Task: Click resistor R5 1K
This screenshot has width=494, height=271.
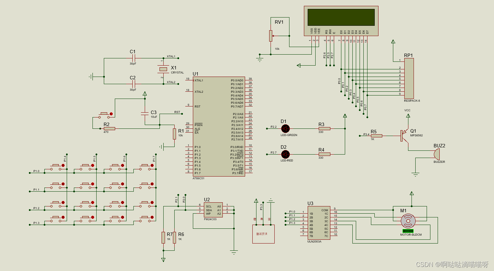Action: point(376,136)
